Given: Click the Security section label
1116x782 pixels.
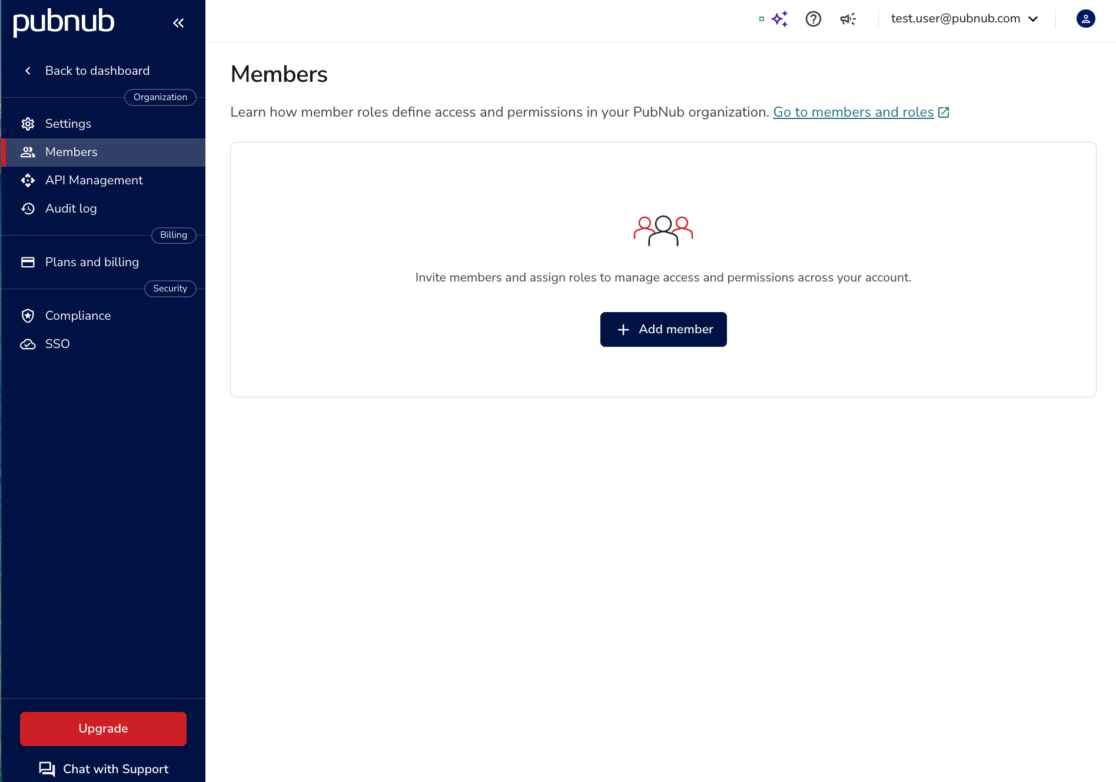Looking at the screenshot, I should (x=170, y=289).
